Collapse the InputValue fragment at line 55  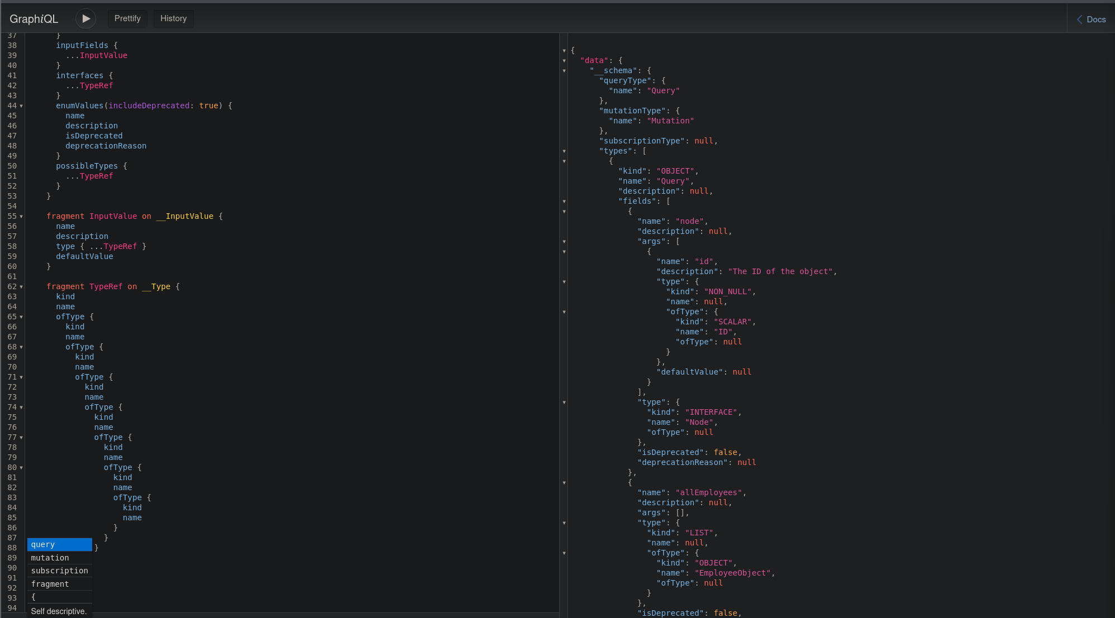tap(21, 217)
